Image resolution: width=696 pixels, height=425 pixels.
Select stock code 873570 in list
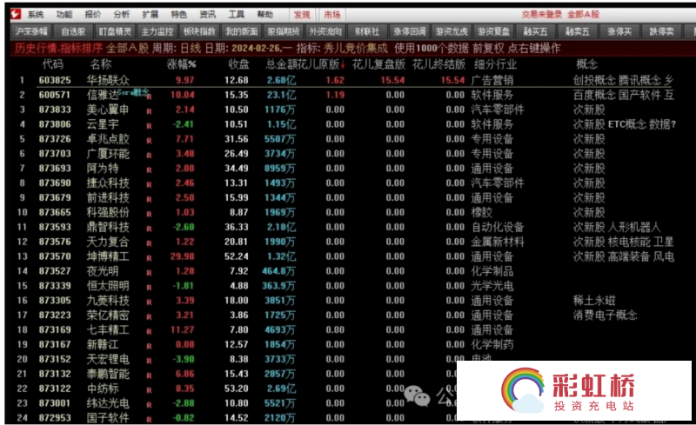[56, 256]
